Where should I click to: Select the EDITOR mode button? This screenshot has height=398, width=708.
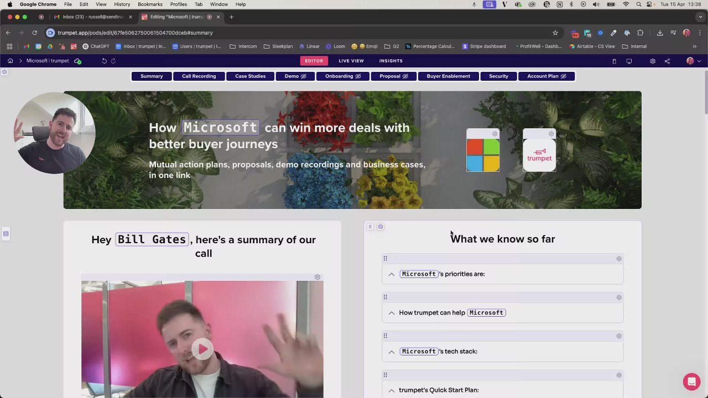[x=314, y=61]
